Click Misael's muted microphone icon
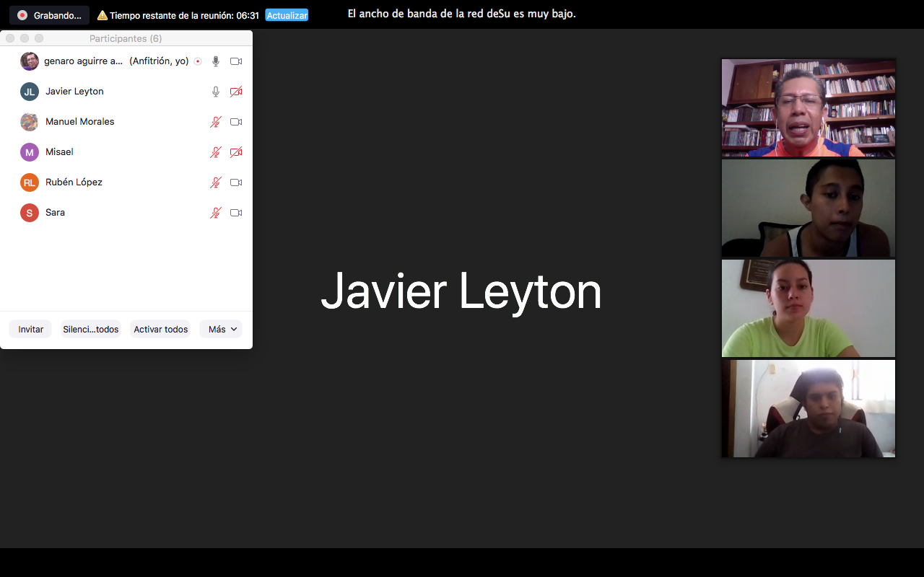 215,152
